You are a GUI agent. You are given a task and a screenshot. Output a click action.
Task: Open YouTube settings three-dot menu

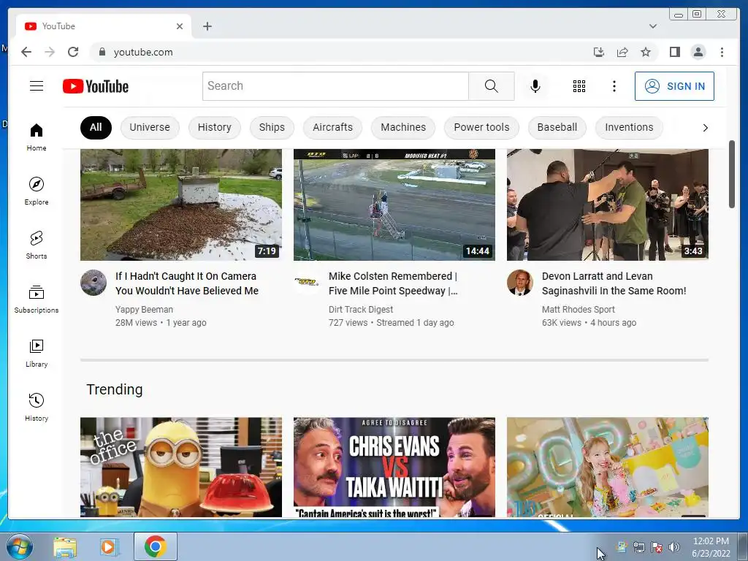click(x=614, y=86)
